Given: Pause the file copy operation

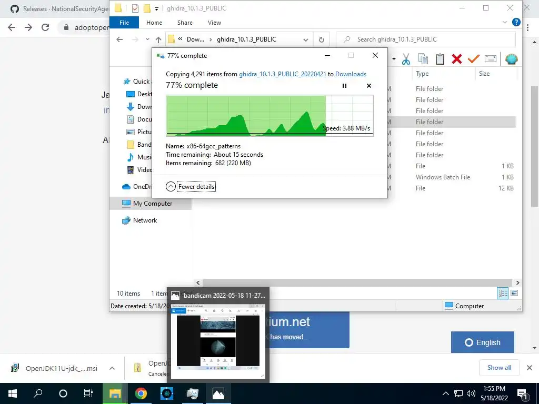Looking at the screenshot, I should pyautogui.click(x=344, y=86).
